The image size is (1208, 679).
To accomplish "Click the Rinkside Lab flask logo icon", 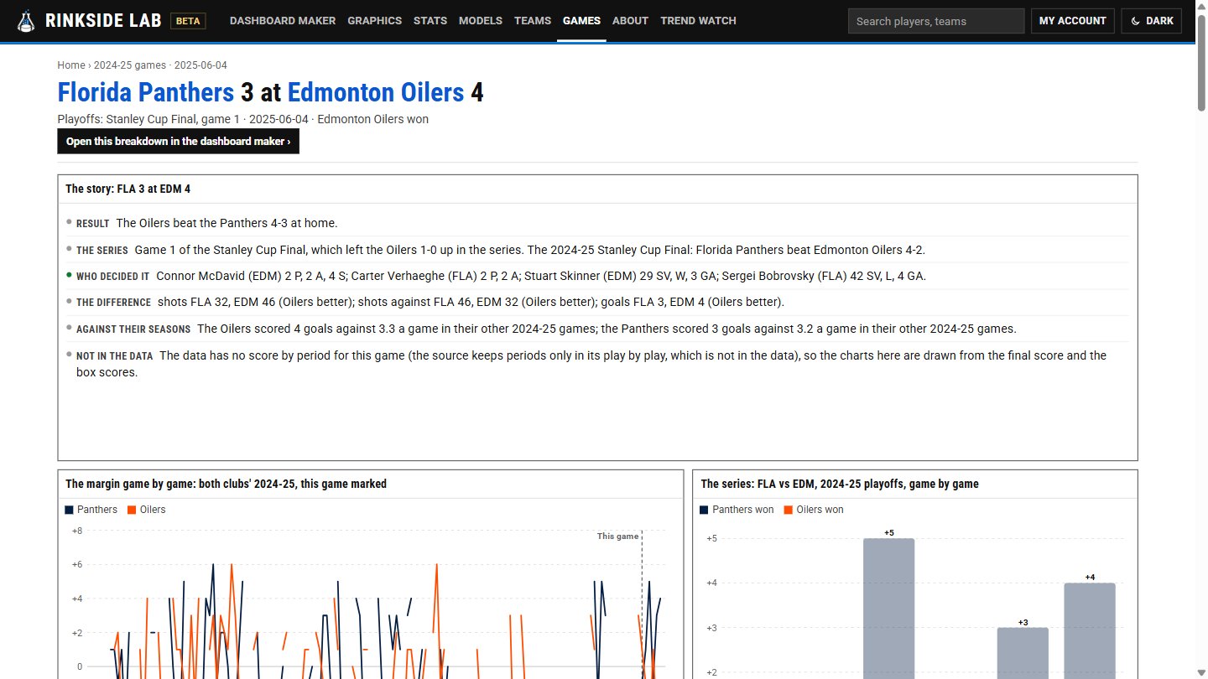I will coord(27,21).
